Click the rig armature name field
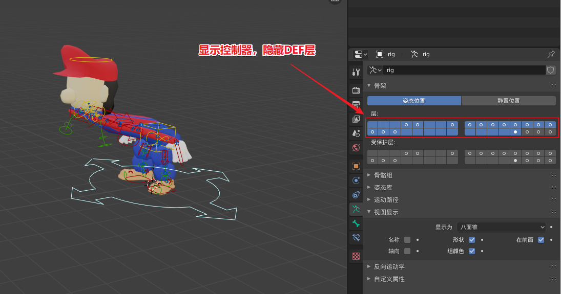 [x=464, y=70]
